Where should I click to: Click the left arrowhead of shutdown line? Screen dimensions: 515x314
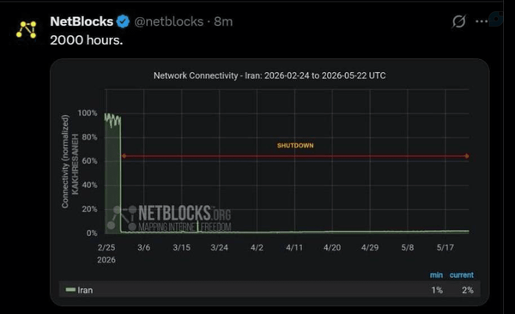click(x=124, y=156)
